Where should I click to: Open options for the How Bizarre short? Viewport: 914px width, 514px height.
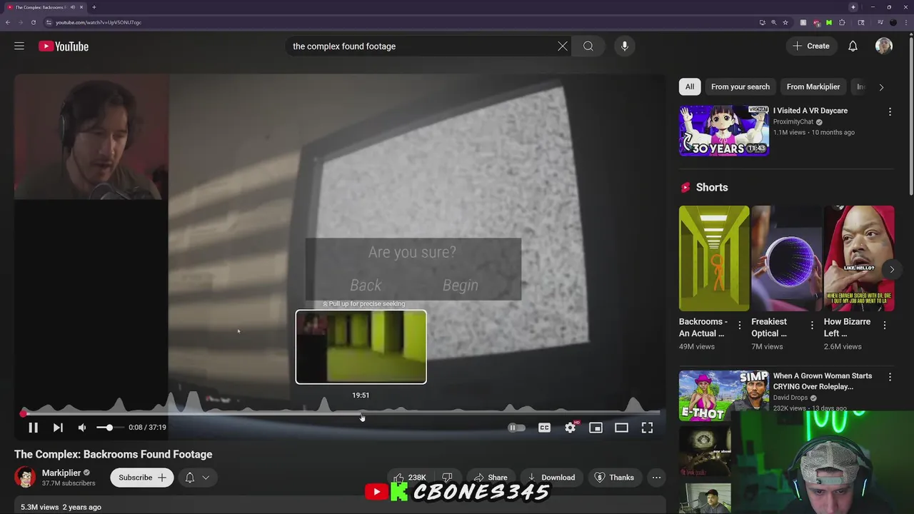885,326
